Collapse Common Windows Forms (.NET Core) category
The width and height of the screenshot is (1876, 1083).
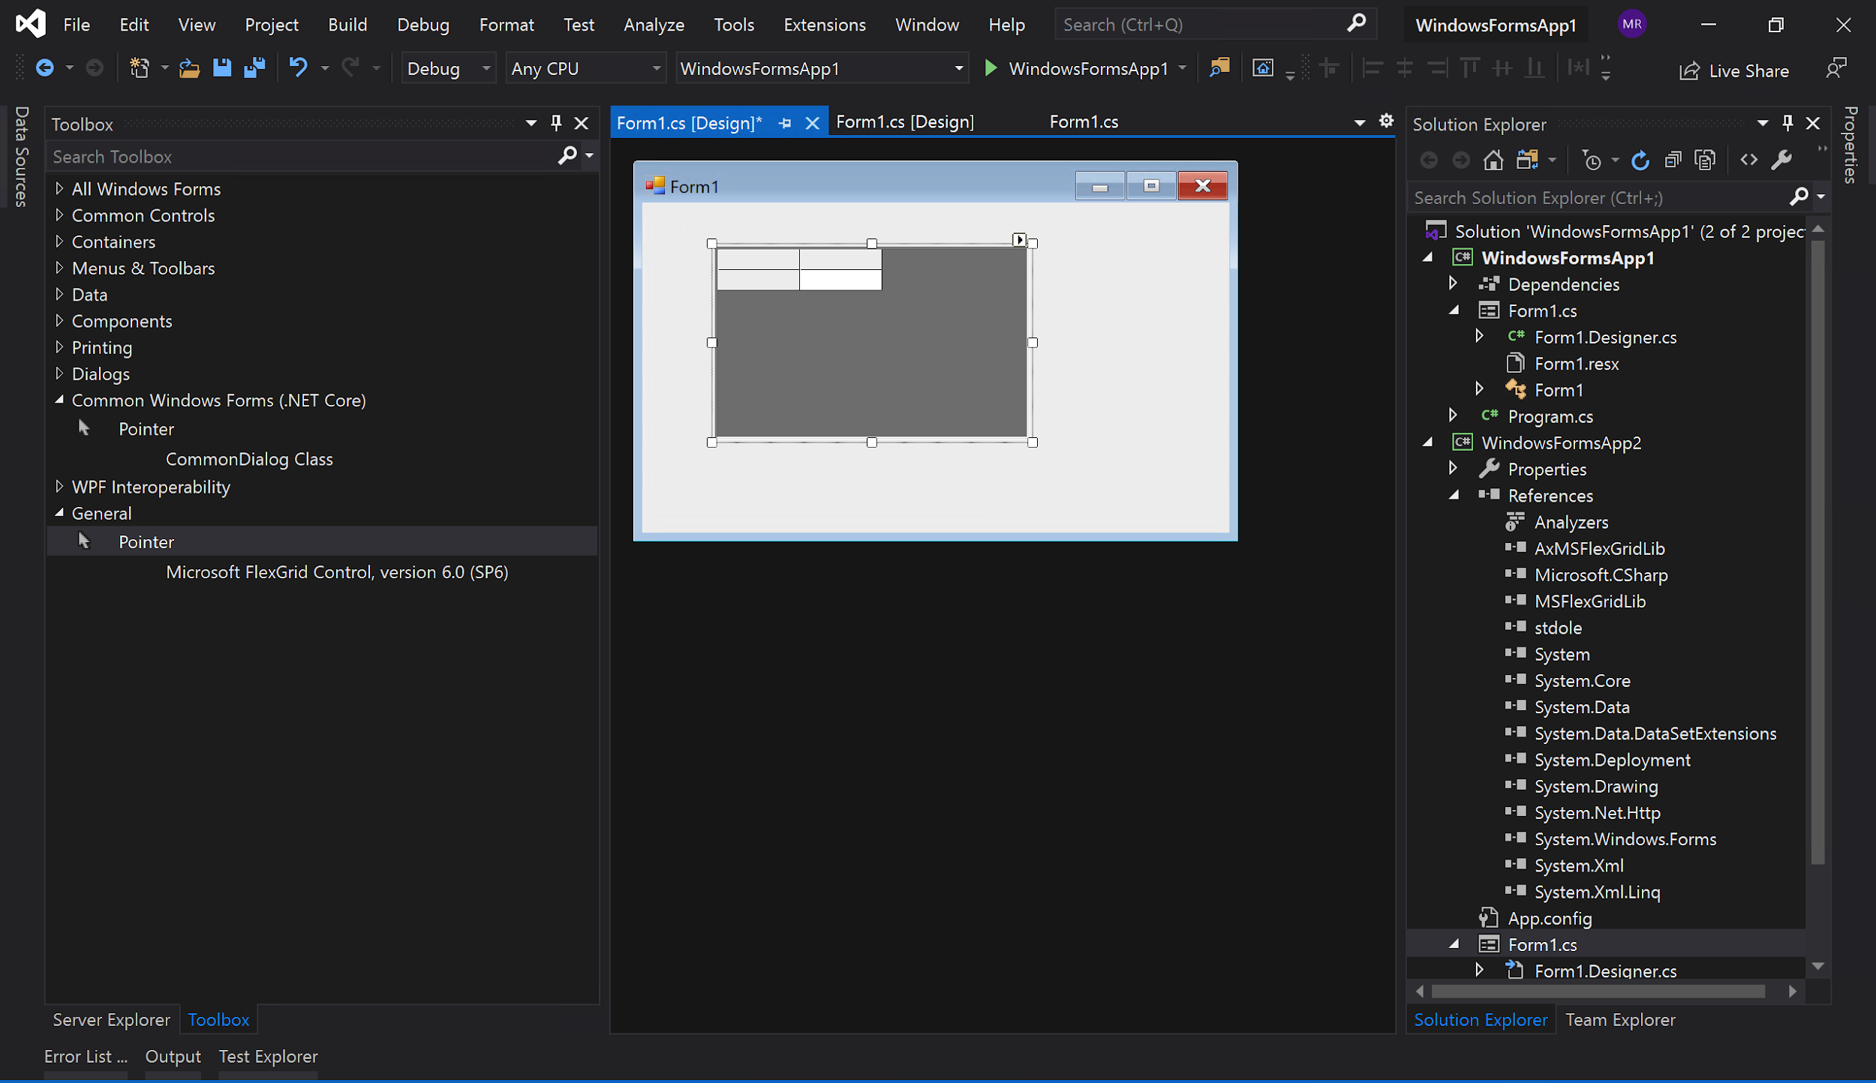(59, 400)
